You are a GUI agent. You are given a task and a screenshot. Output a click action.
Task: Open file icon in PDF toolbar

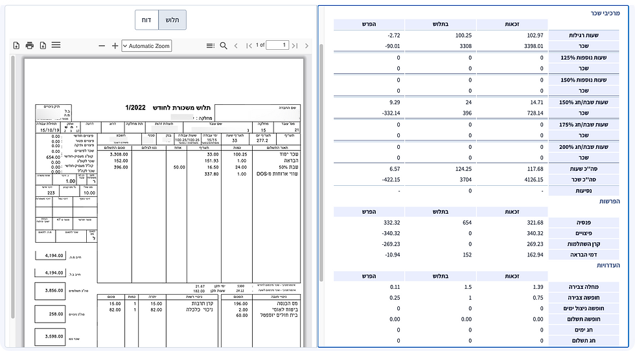click(16, 45)
